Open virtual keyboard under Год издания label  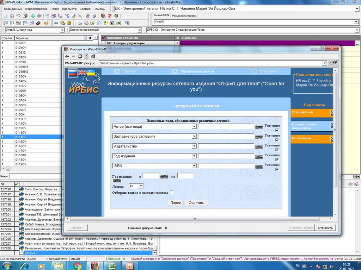pyautogui.click(x=117, y=181)
